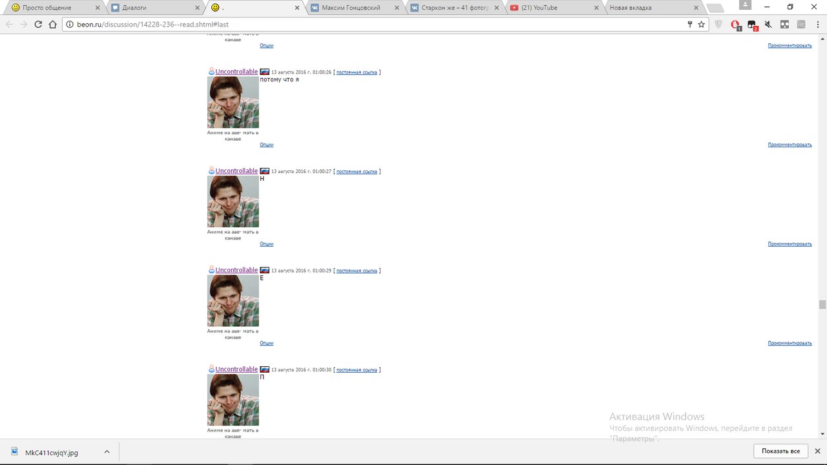827x465 pixels.
Task: Click the flag icon on the 01:00:29 post
Action: (x=264, y=270)
